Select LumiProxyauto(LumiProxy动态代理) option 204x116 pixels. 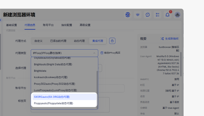coord(64,90)
